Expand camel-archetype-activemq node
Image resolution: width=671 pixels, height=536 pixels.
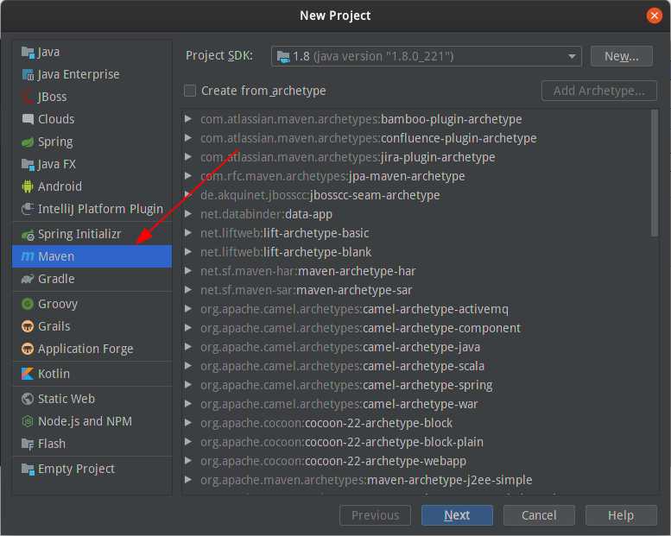tap(188, 309)
